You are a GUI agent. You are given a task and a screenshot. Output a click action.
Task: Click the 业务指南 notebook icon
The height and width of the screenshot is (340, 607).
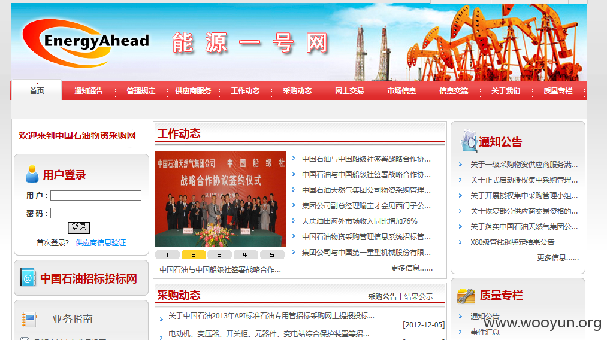pos(29,320)
